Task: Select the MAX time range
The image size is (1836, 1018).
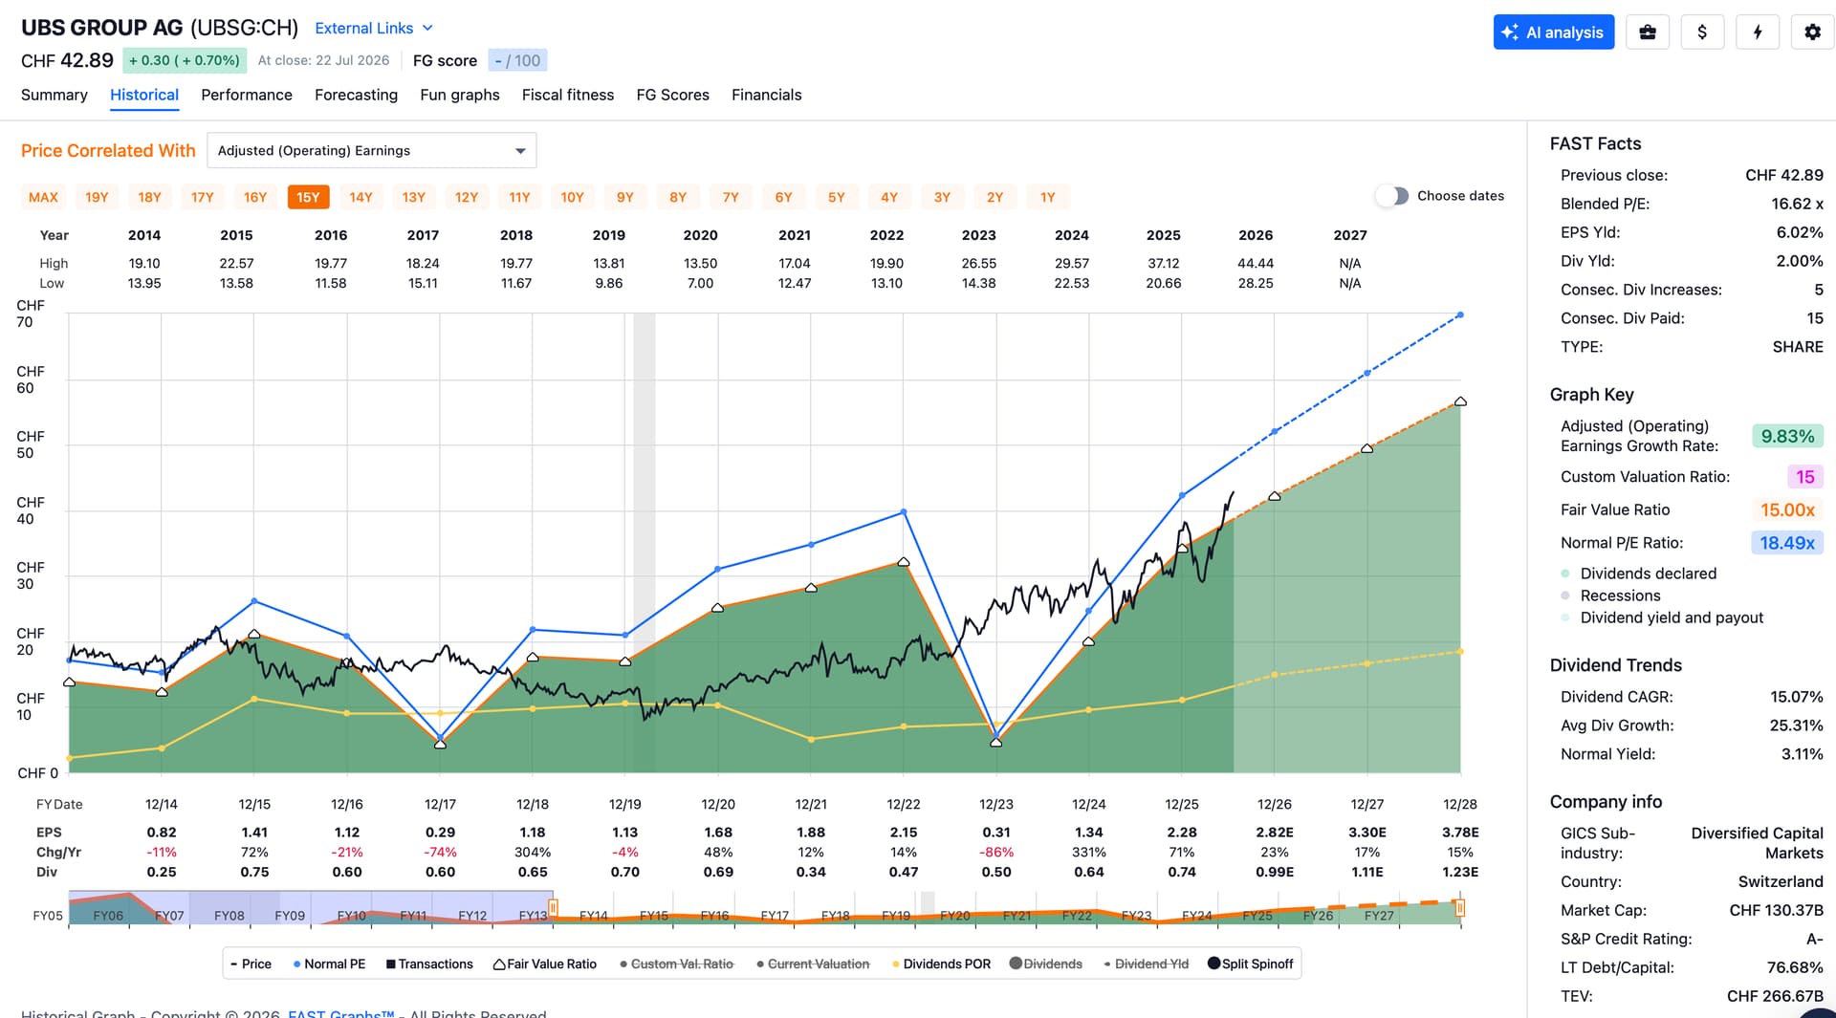Action: point(43,197)
